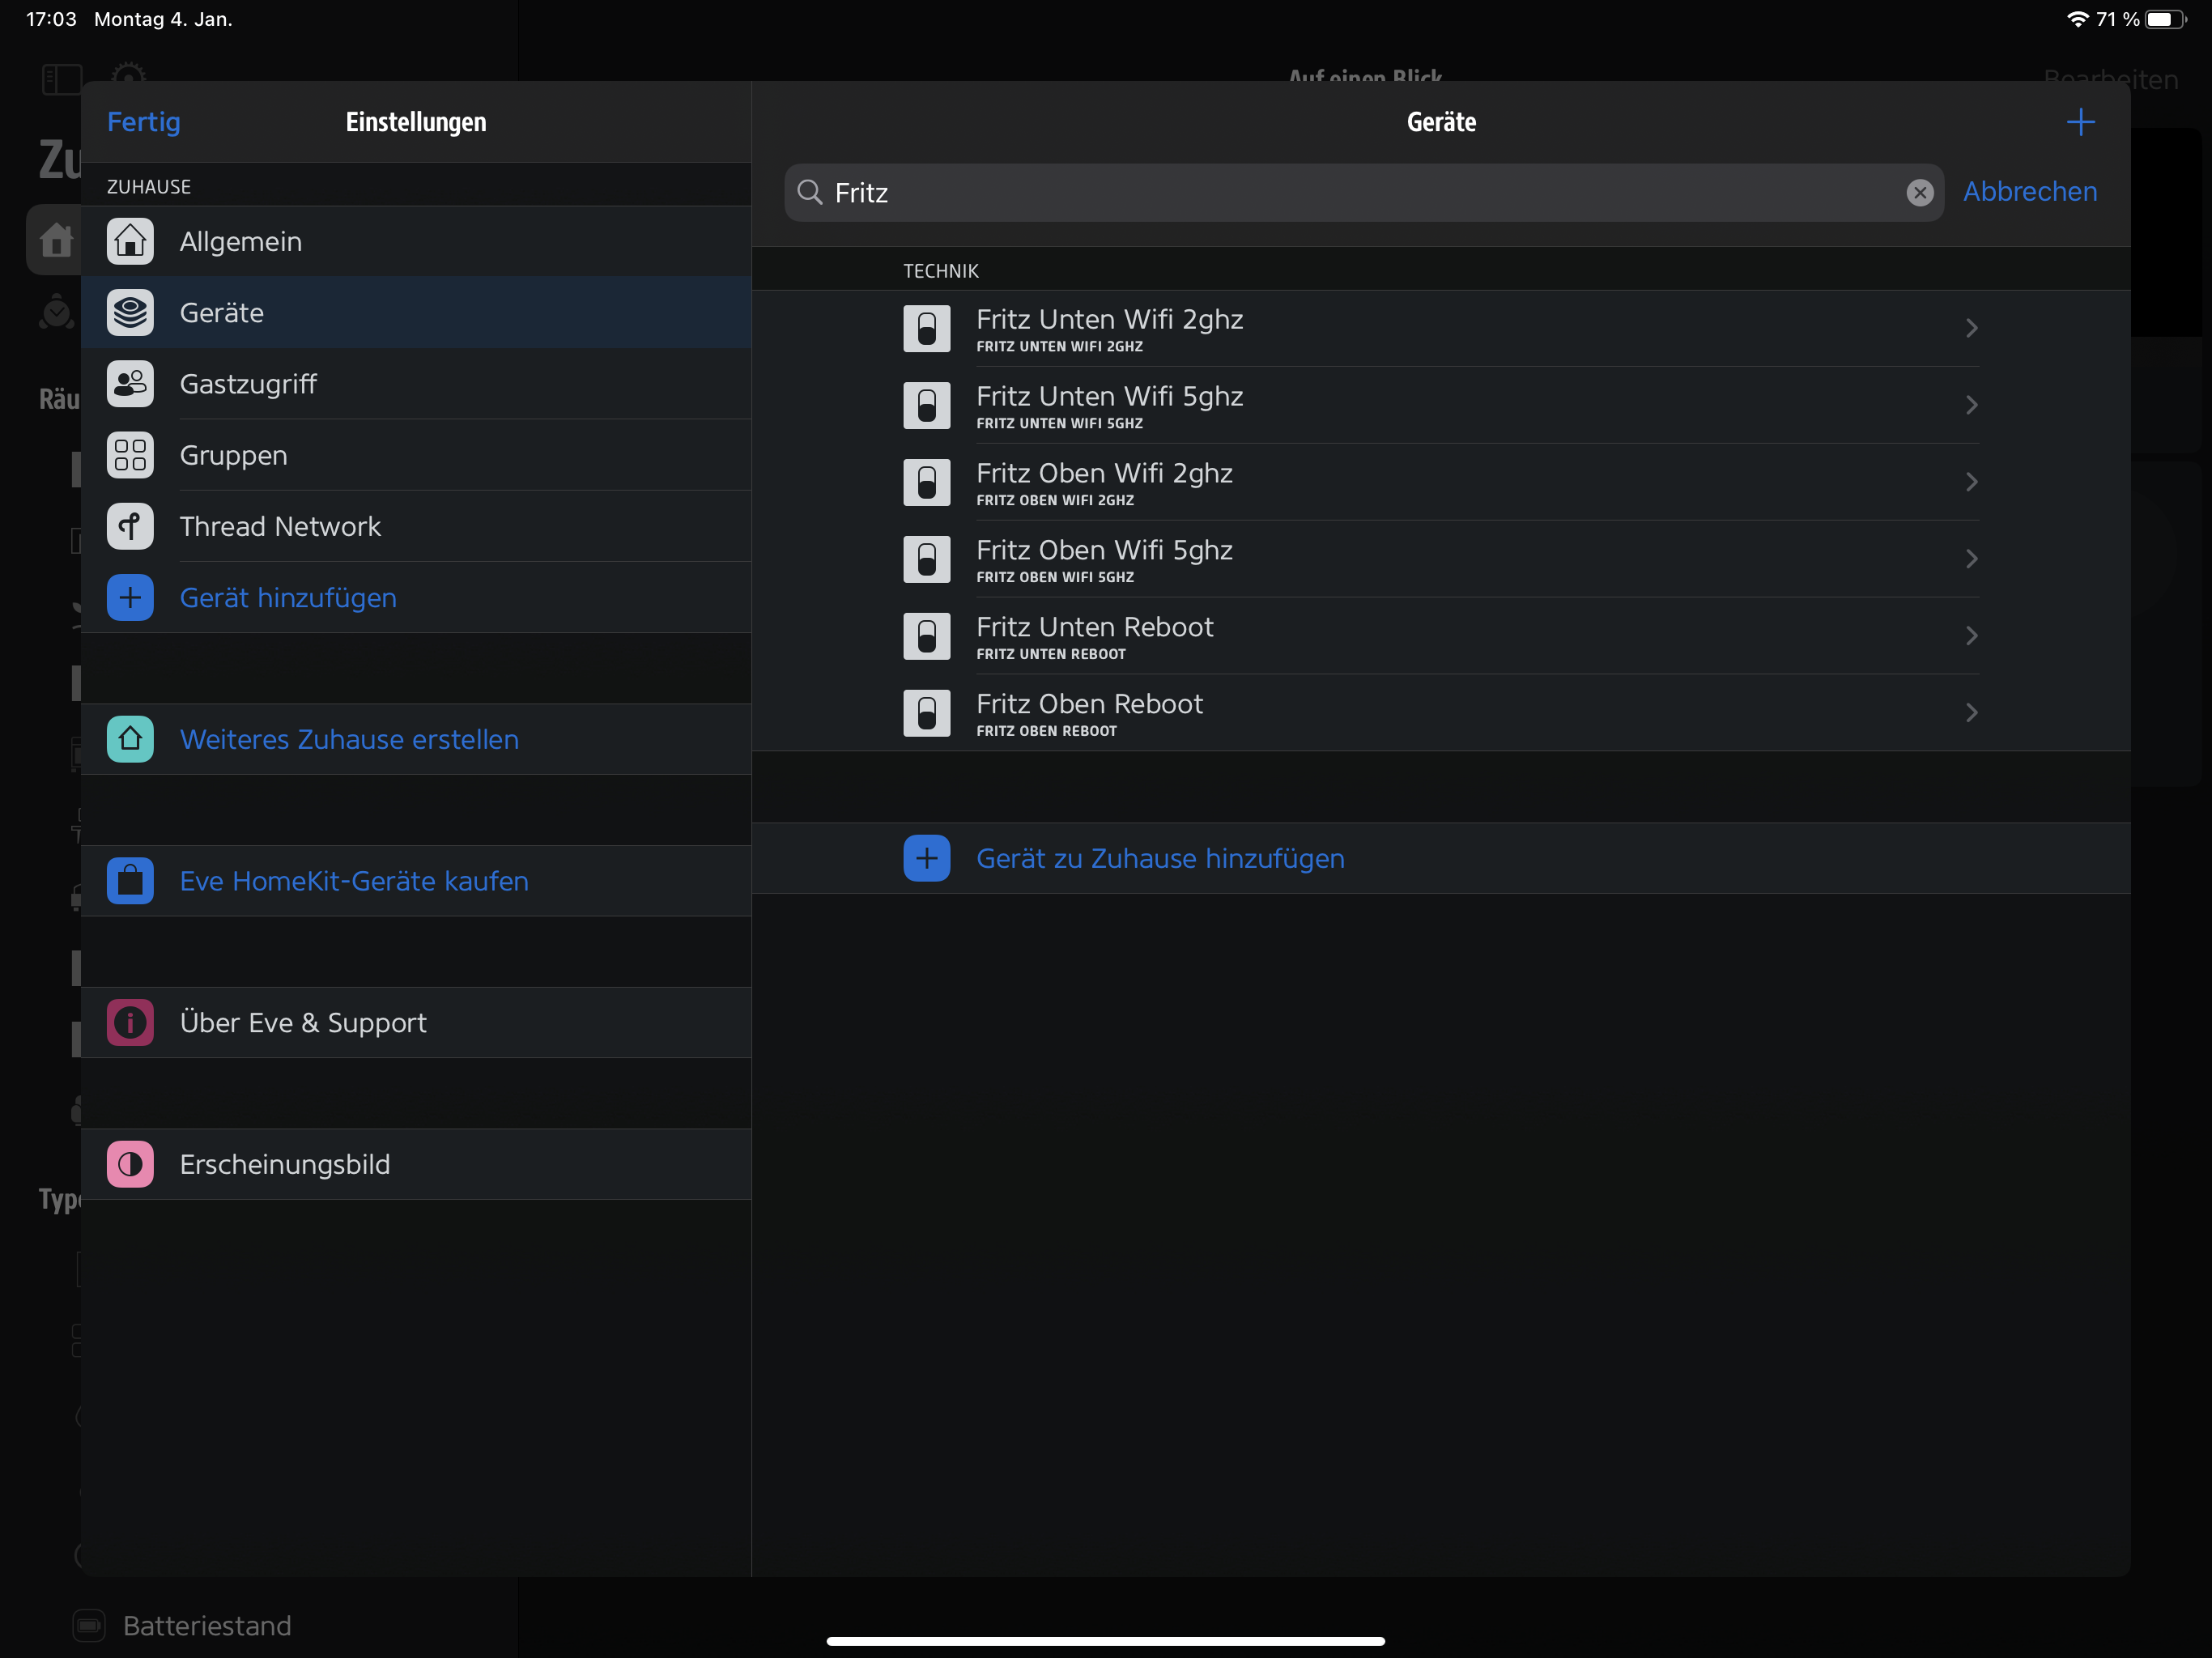Image resolution: width=2212 pixels, height=1658 pixels.
Task: Clear the Fritz search text
Action: (x=1919, y=192)
